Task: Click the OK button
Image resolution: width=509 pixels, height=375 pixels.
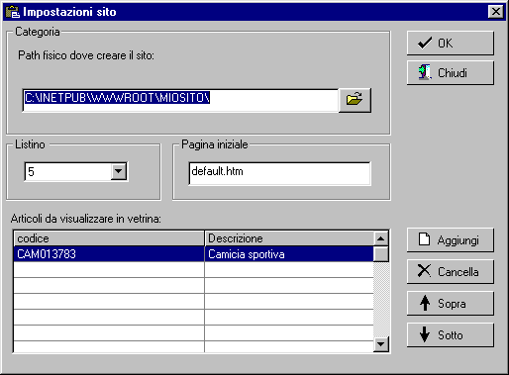Action: 451,44
